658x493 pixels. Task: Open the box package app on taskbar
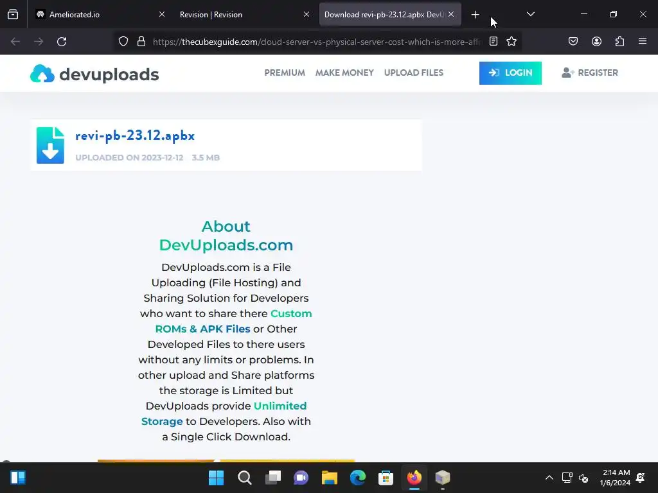[x=442, y=478]
